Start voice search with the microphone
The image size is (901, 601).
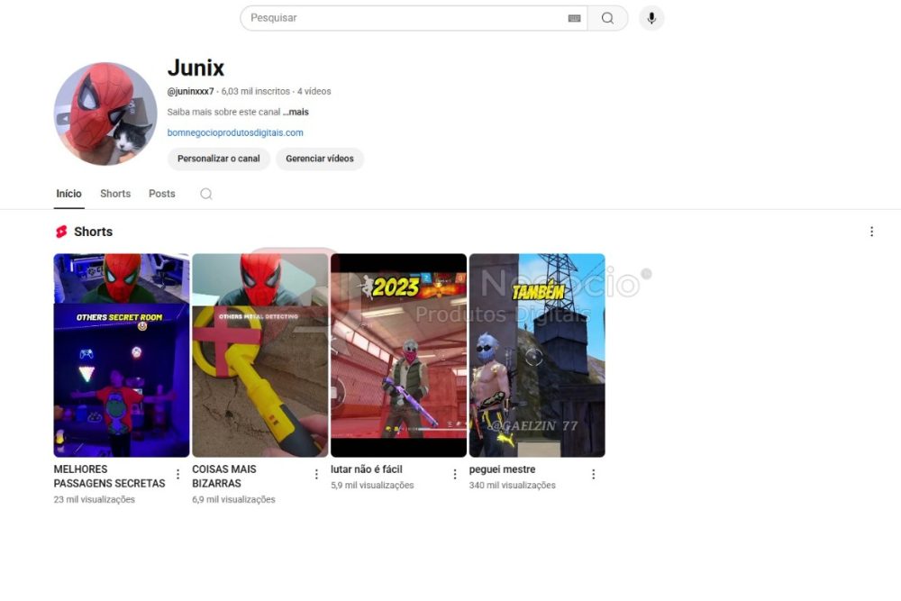[x=651, y=18]
